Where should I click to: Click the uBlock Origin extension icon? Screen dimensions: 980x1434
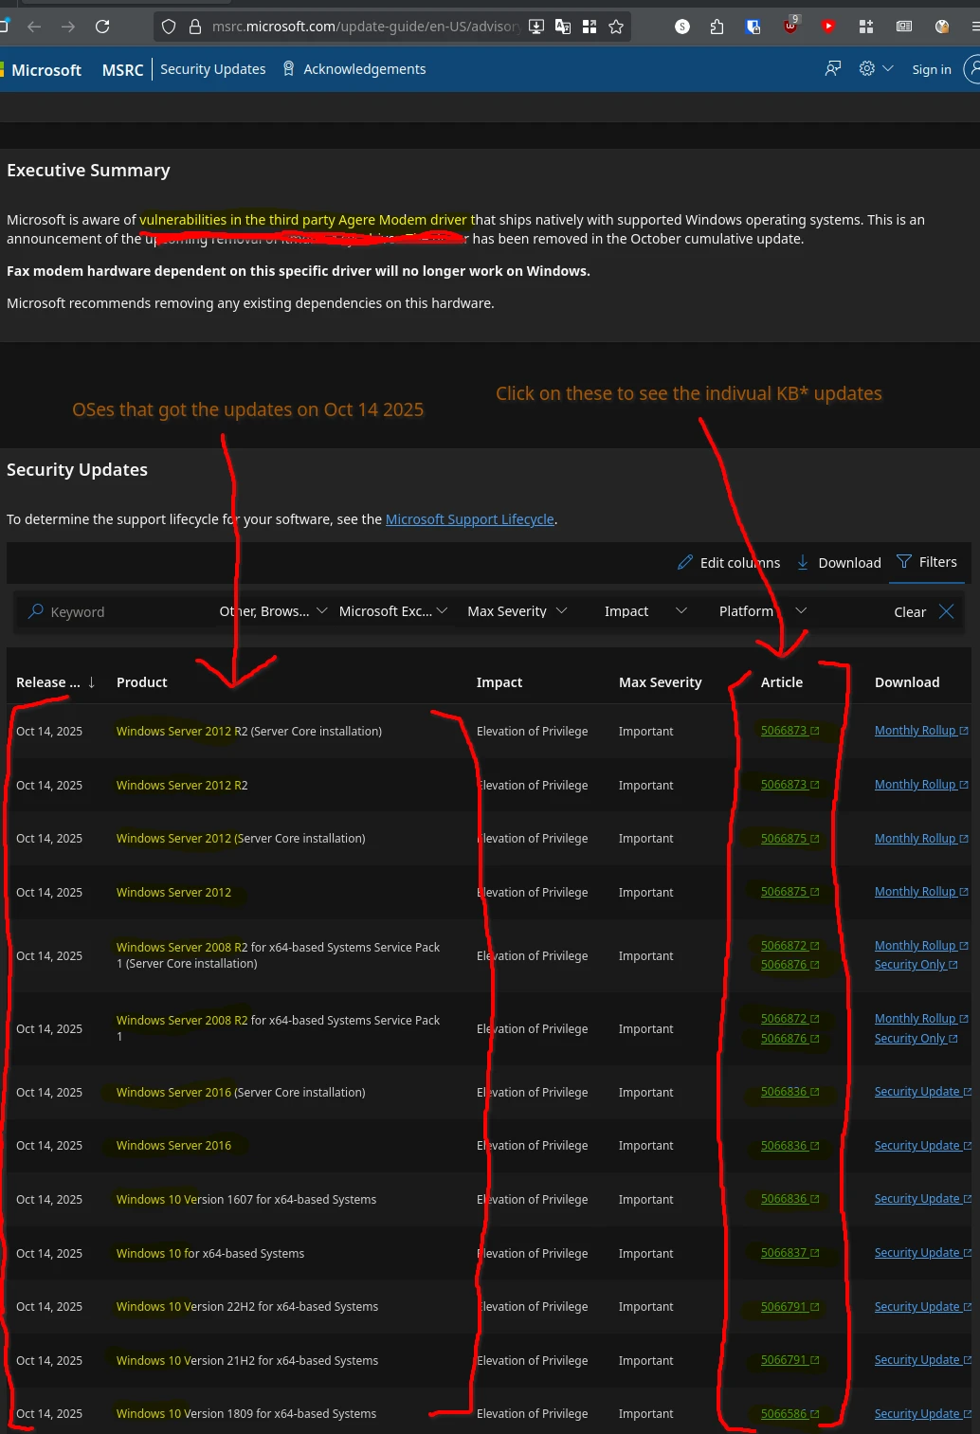pos(790,27)
